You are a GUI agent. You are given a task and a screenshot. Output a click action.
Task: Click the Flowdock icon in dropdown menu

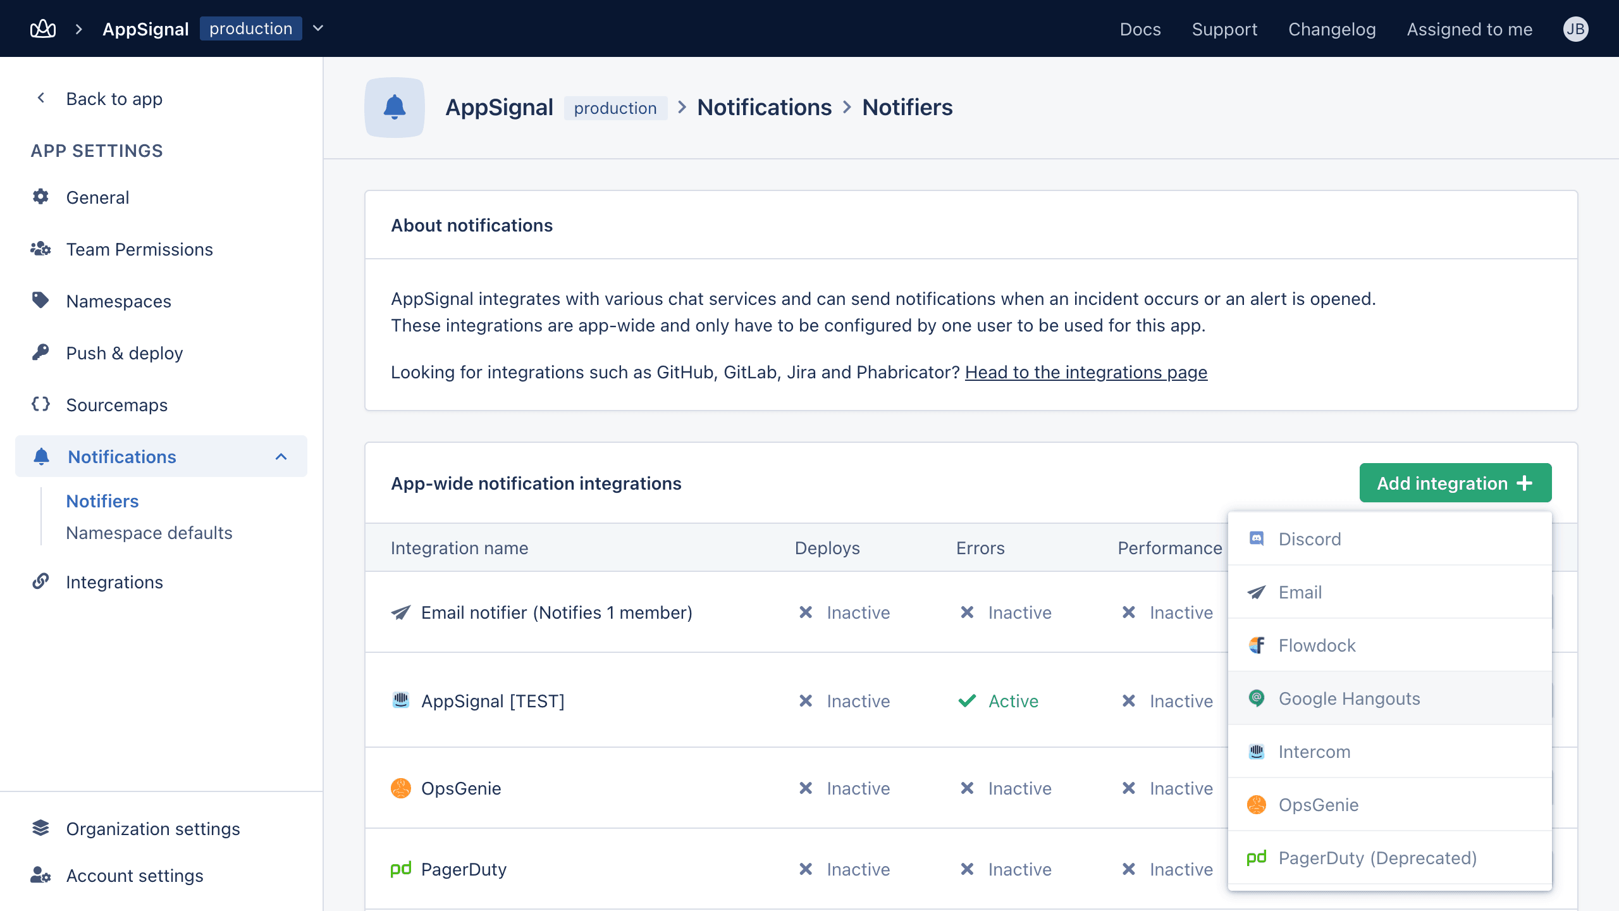pos(1257,645)
